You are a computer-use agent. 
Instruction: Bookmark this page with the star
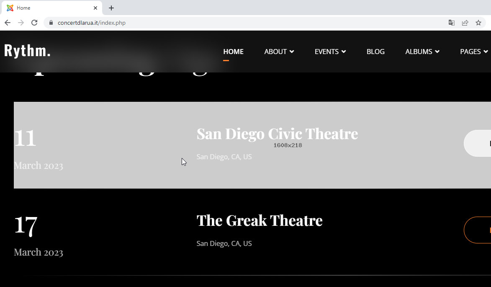[478, 23]
